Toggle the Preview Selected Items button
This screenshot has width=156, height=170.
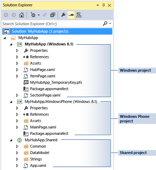pos(71,15)
